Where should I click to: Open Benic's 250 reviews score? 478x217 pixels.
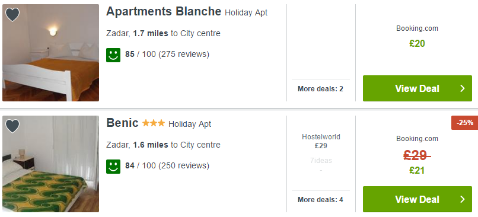[x=167, y=166]
